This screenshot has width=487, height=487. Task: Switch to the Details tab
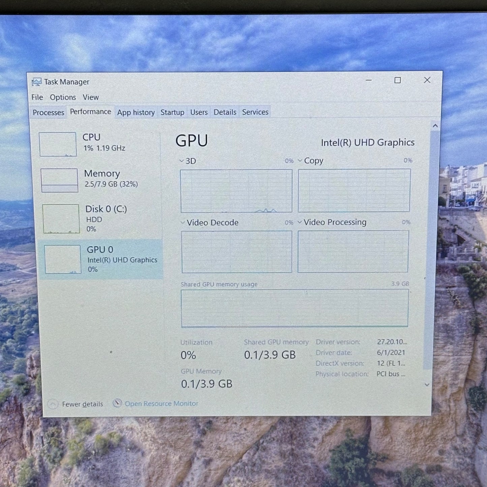point(225,112)
